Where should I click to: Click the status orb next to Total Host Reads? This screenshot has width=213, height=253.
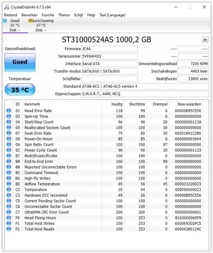(9, 229)
